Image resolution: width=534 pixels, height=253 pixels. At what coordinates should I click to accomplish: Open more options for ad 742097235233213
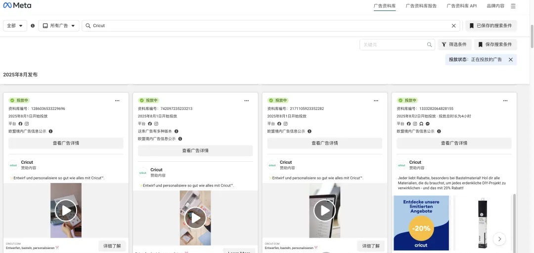(247, 101)
